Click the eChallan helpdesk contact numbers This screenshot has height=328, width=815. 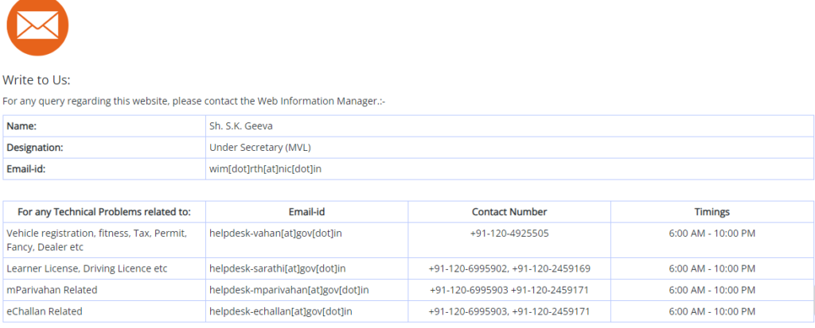tap(509, 311)
